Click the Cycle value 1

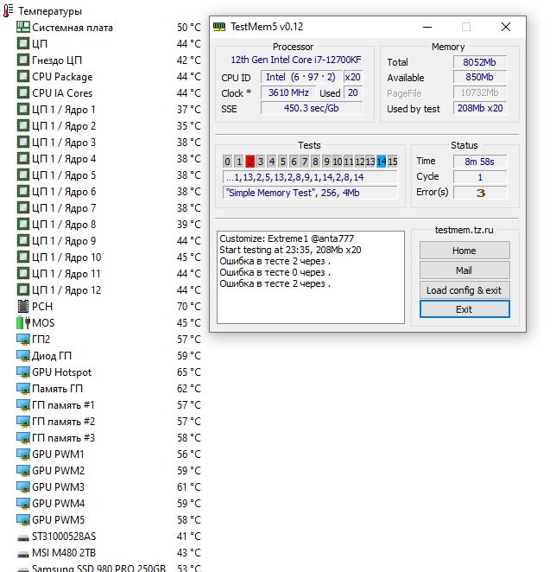tap(480, 177)
